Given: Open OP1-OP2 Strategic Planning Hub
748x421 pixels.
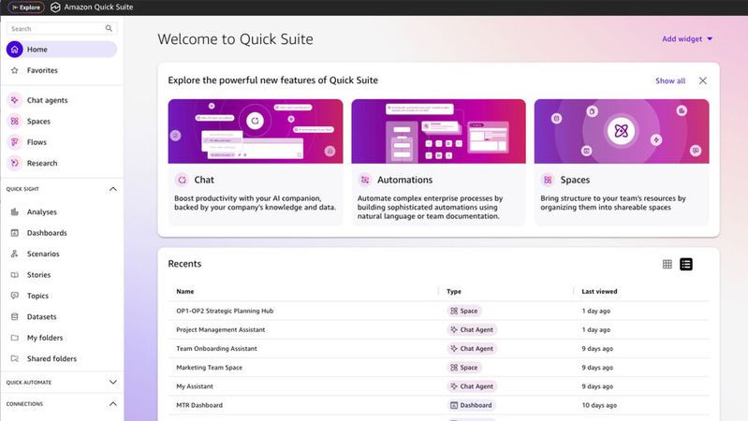Looking at the screenshot, I should tap(225, 311).
